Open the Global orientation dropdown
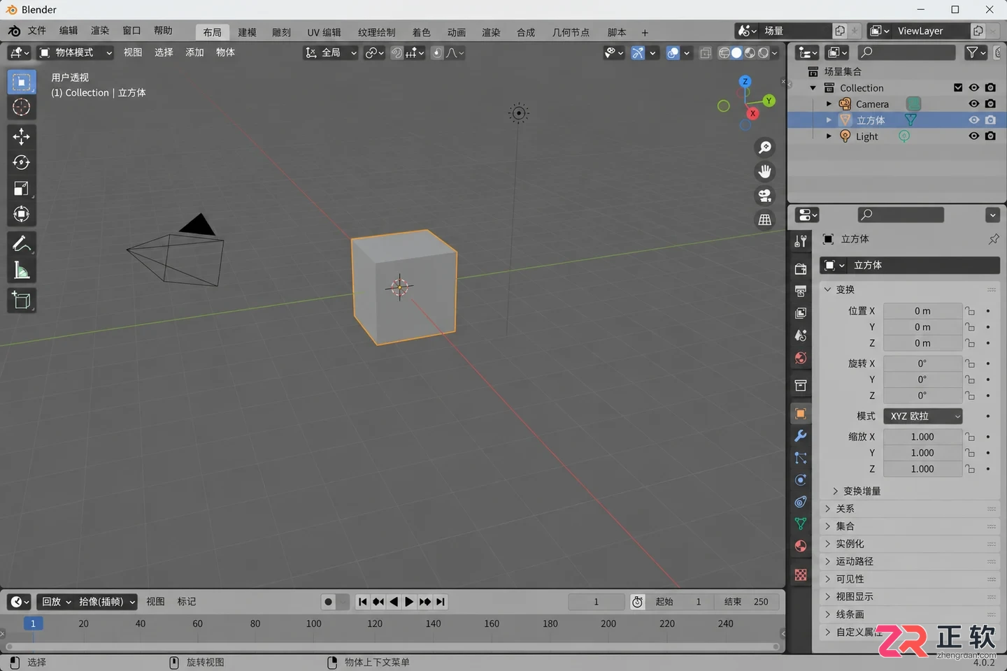Image resolution: width=1007 pixels, height=671 pixels. 331,52
